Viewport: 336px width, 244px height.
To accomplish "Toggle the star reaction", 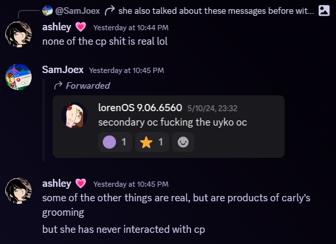I will point(152,142).
